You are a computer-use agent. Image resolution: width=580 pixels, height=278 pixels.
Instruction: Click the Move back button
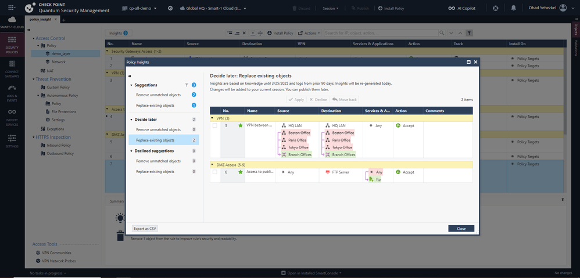(x=345, y=100)
